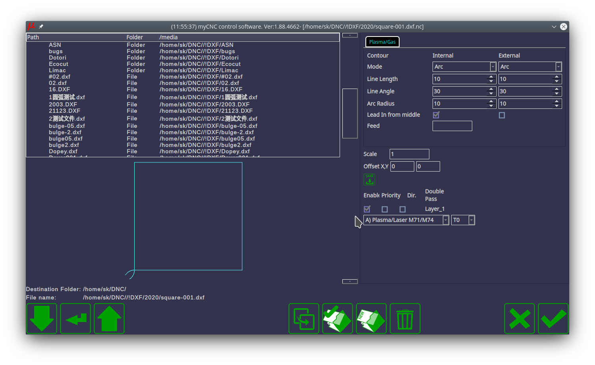Screen dimensions: 595x365
Task: Click the NEW file import icon
Action: [371, 319]
